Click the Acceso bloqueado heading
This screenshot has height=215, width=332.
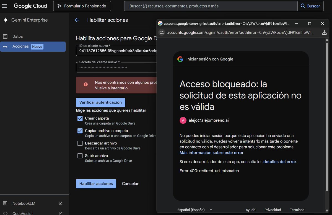pyautogui.click(x=240, y=95)
